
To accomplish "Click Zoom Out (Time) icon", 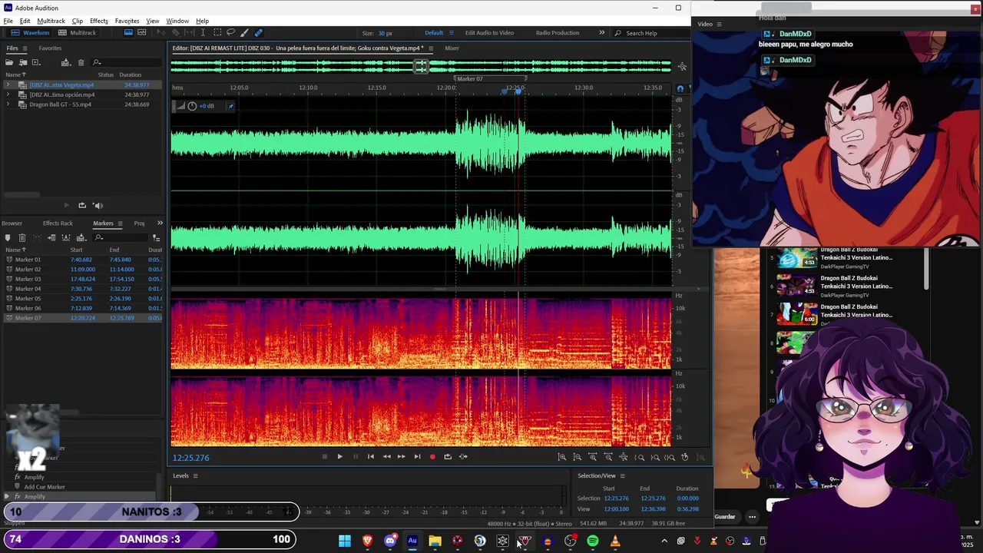I will coord(607,457).
